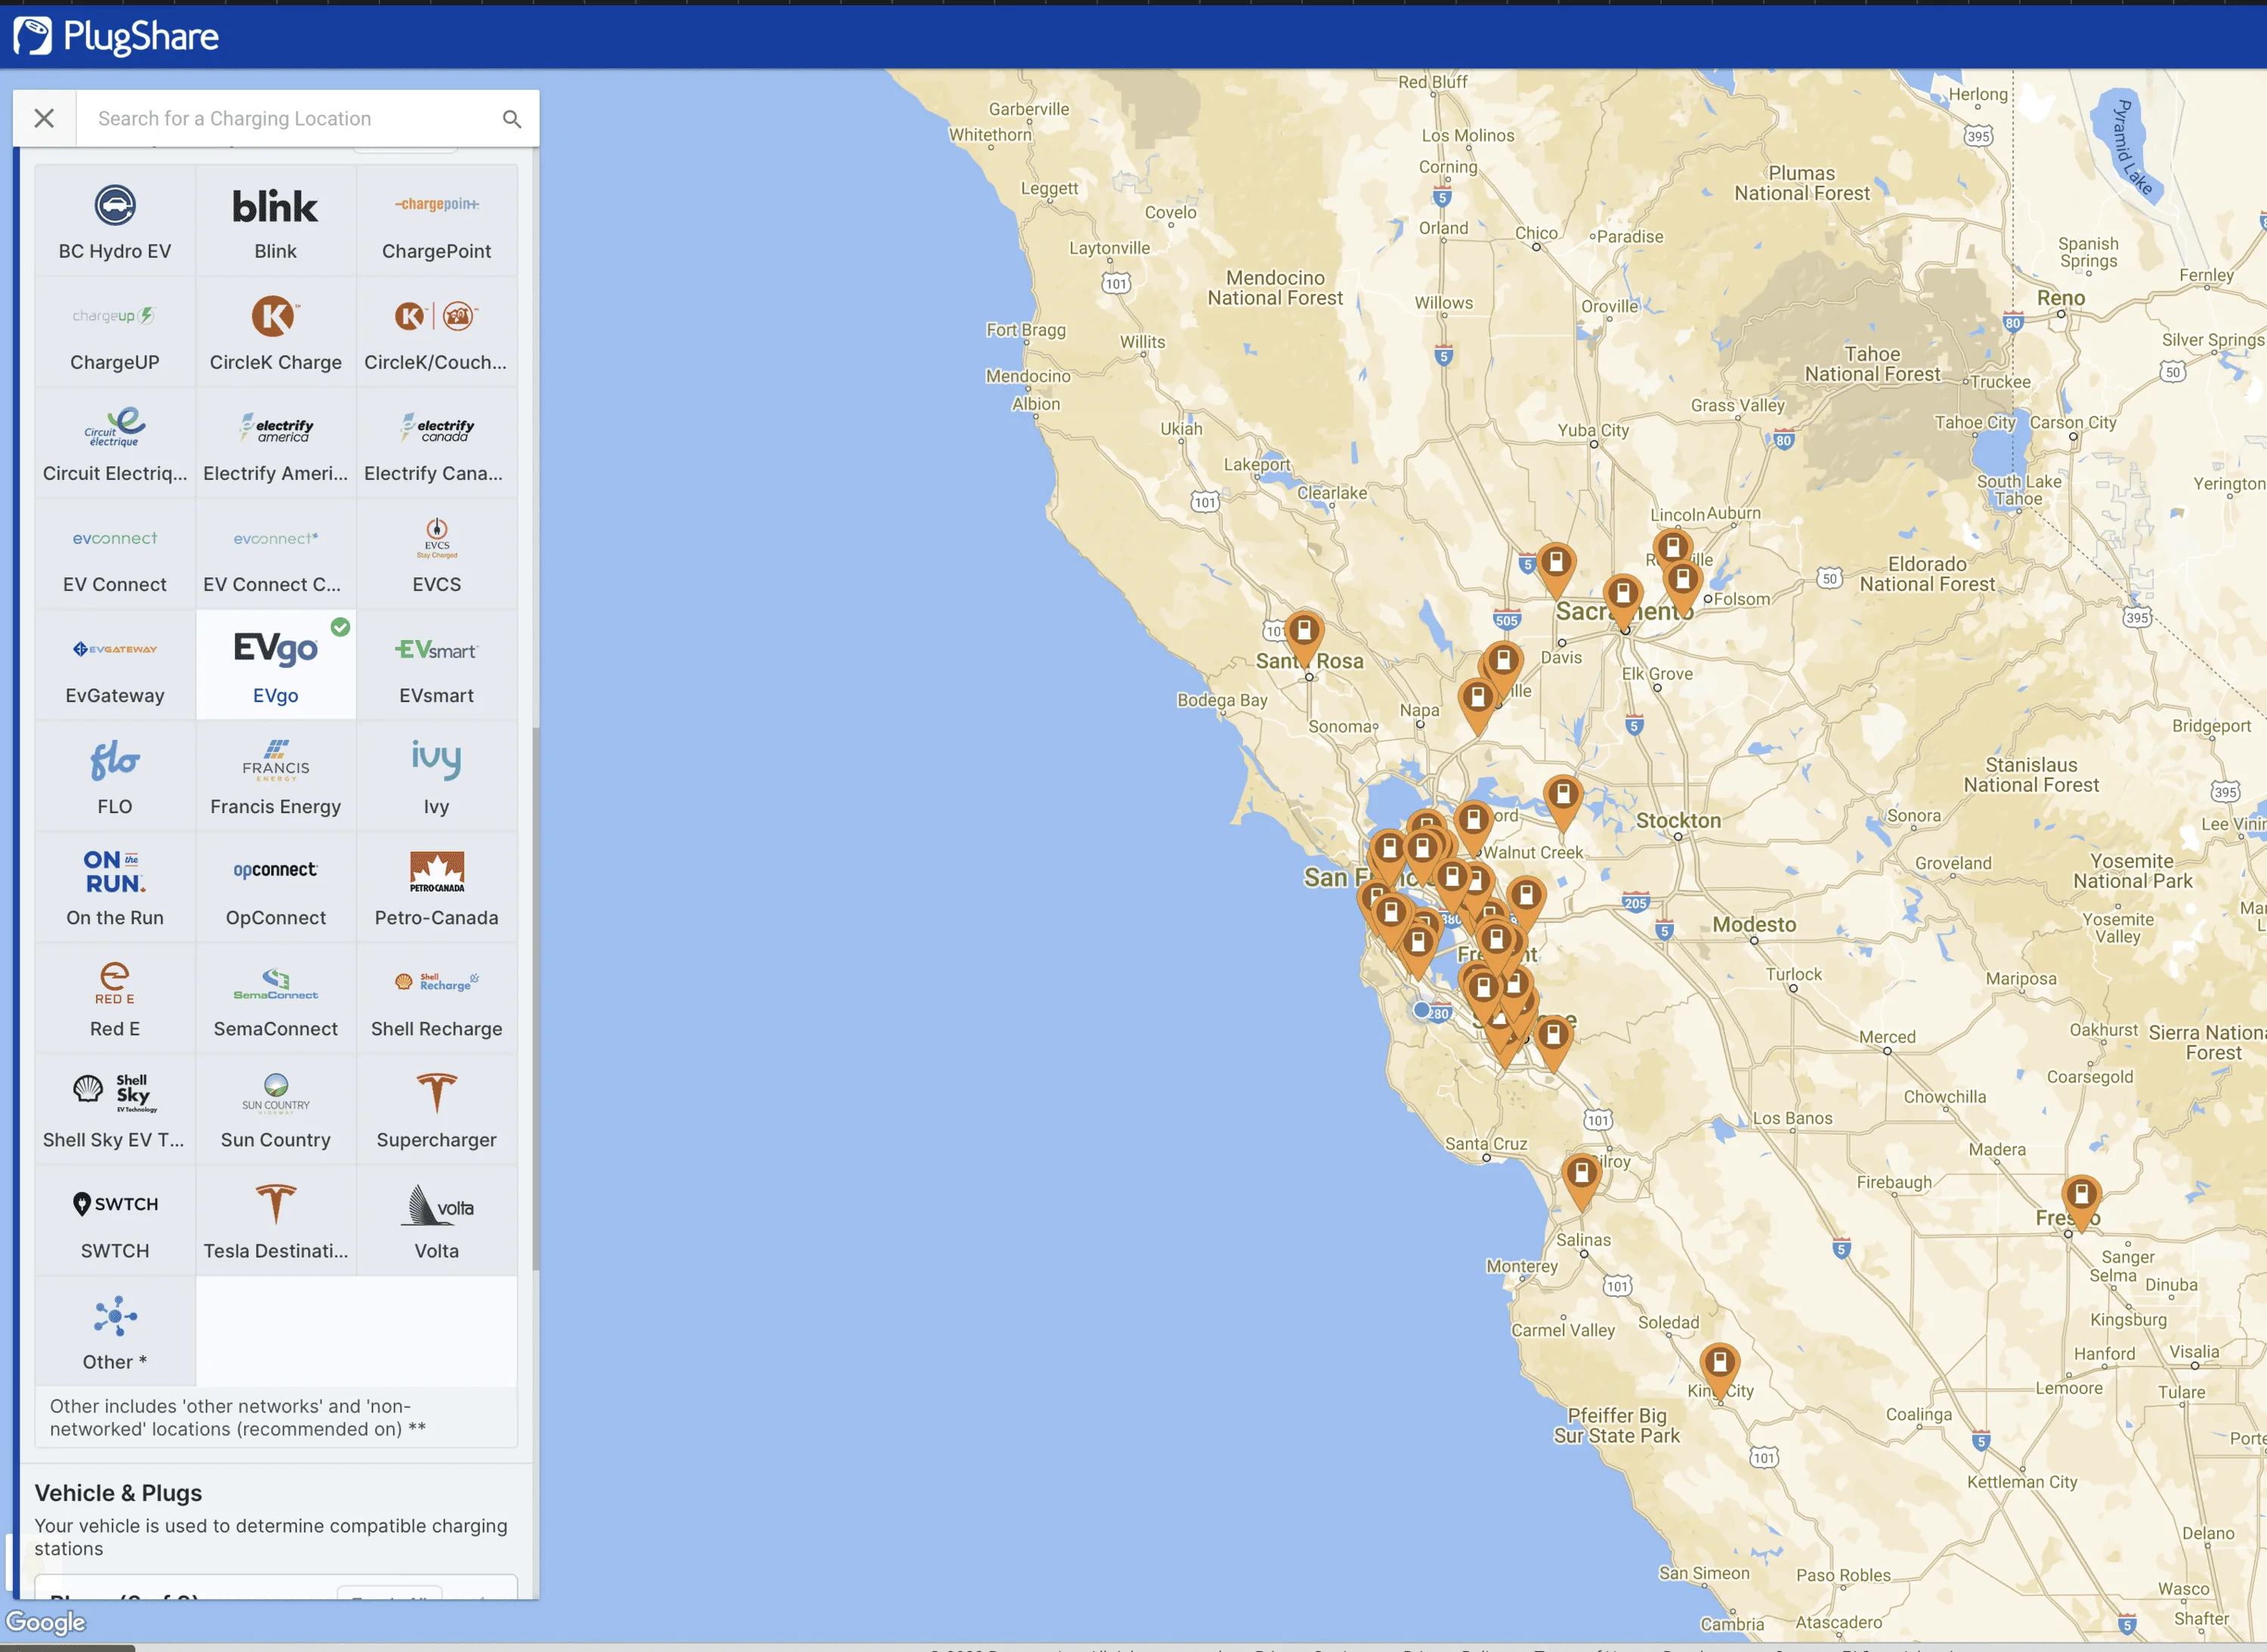Choose the CircleK Charge network
Image resolution: width=2267 pixels, height=1652 pixels.
pos(275,332)
